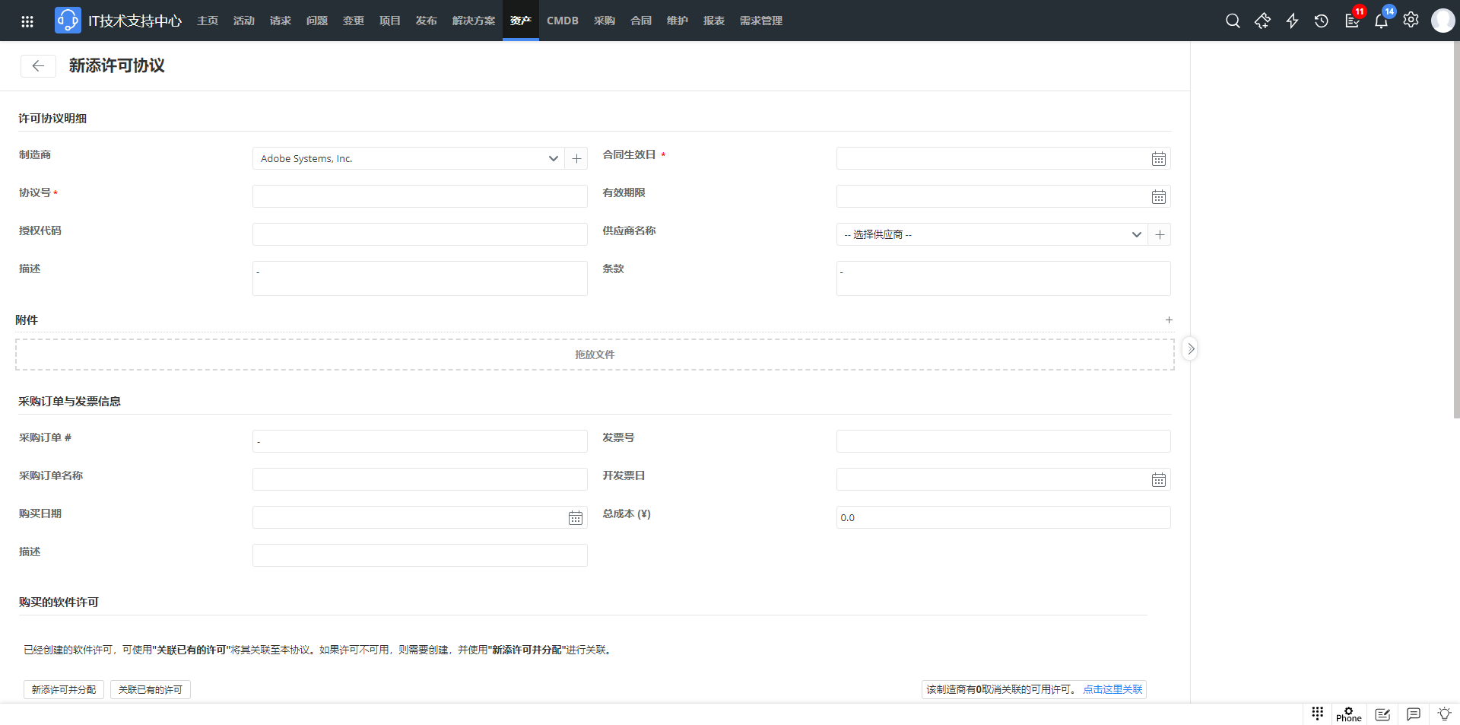
Task: Click the 描述 textarea under 许可协议明细
Action: [x=420, y=278]
